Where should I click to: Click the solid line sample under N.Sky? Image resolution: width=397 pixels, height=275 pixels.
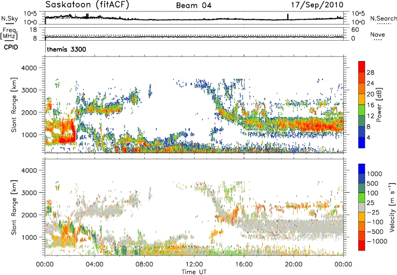coord(9,23)
